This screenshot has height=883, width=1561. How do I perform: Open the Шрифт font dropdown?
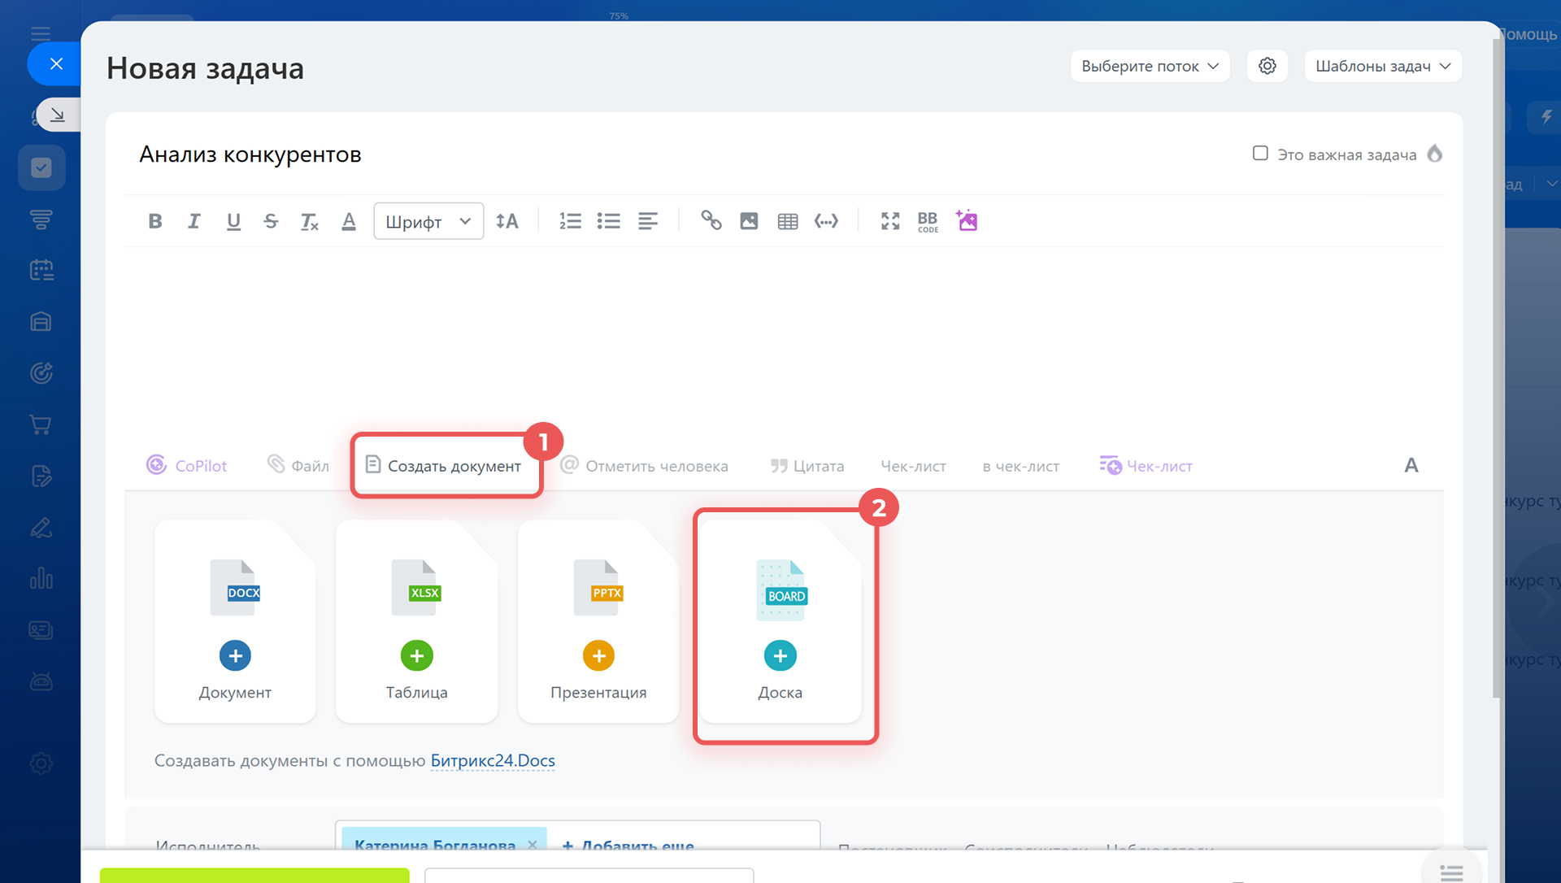[x=428, y=221]
